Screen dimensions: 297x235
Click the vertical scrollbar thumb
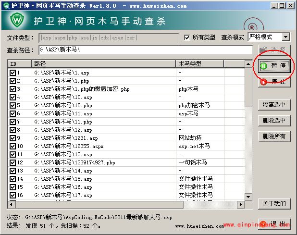click(x=248, y=87)
